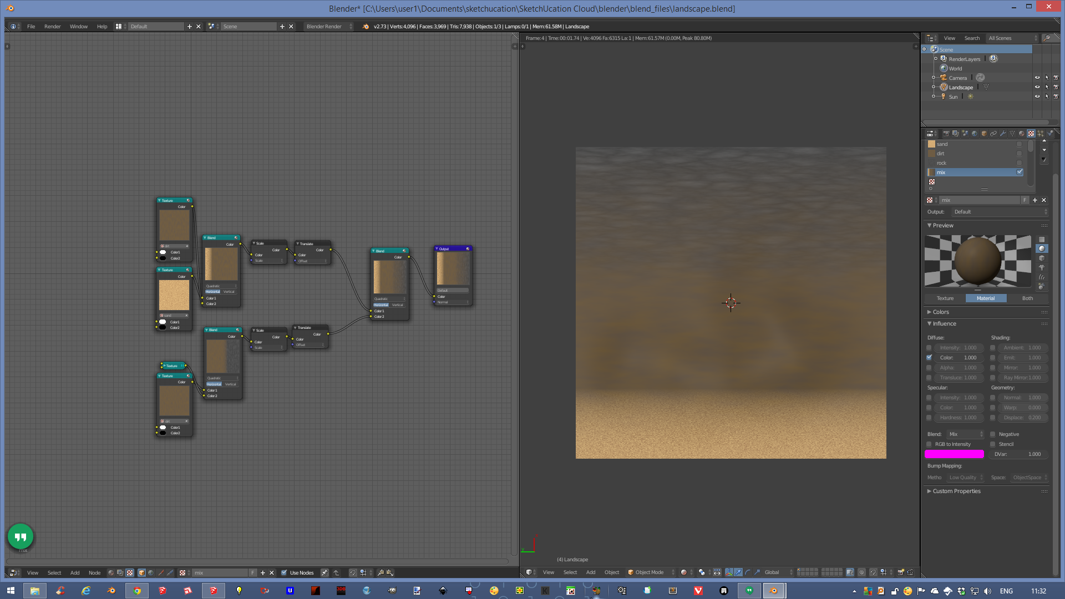The image size is (1065, 599).
Task: Enable the Stencil checkbox
Action: coord(993,444)
